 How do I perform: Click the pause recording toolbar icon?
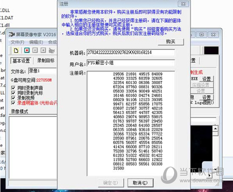[x=35, y=50]
